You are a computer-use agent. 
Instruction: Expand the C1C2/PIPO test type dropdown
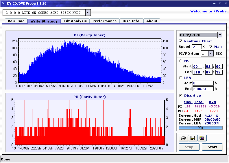pos(220,35)
